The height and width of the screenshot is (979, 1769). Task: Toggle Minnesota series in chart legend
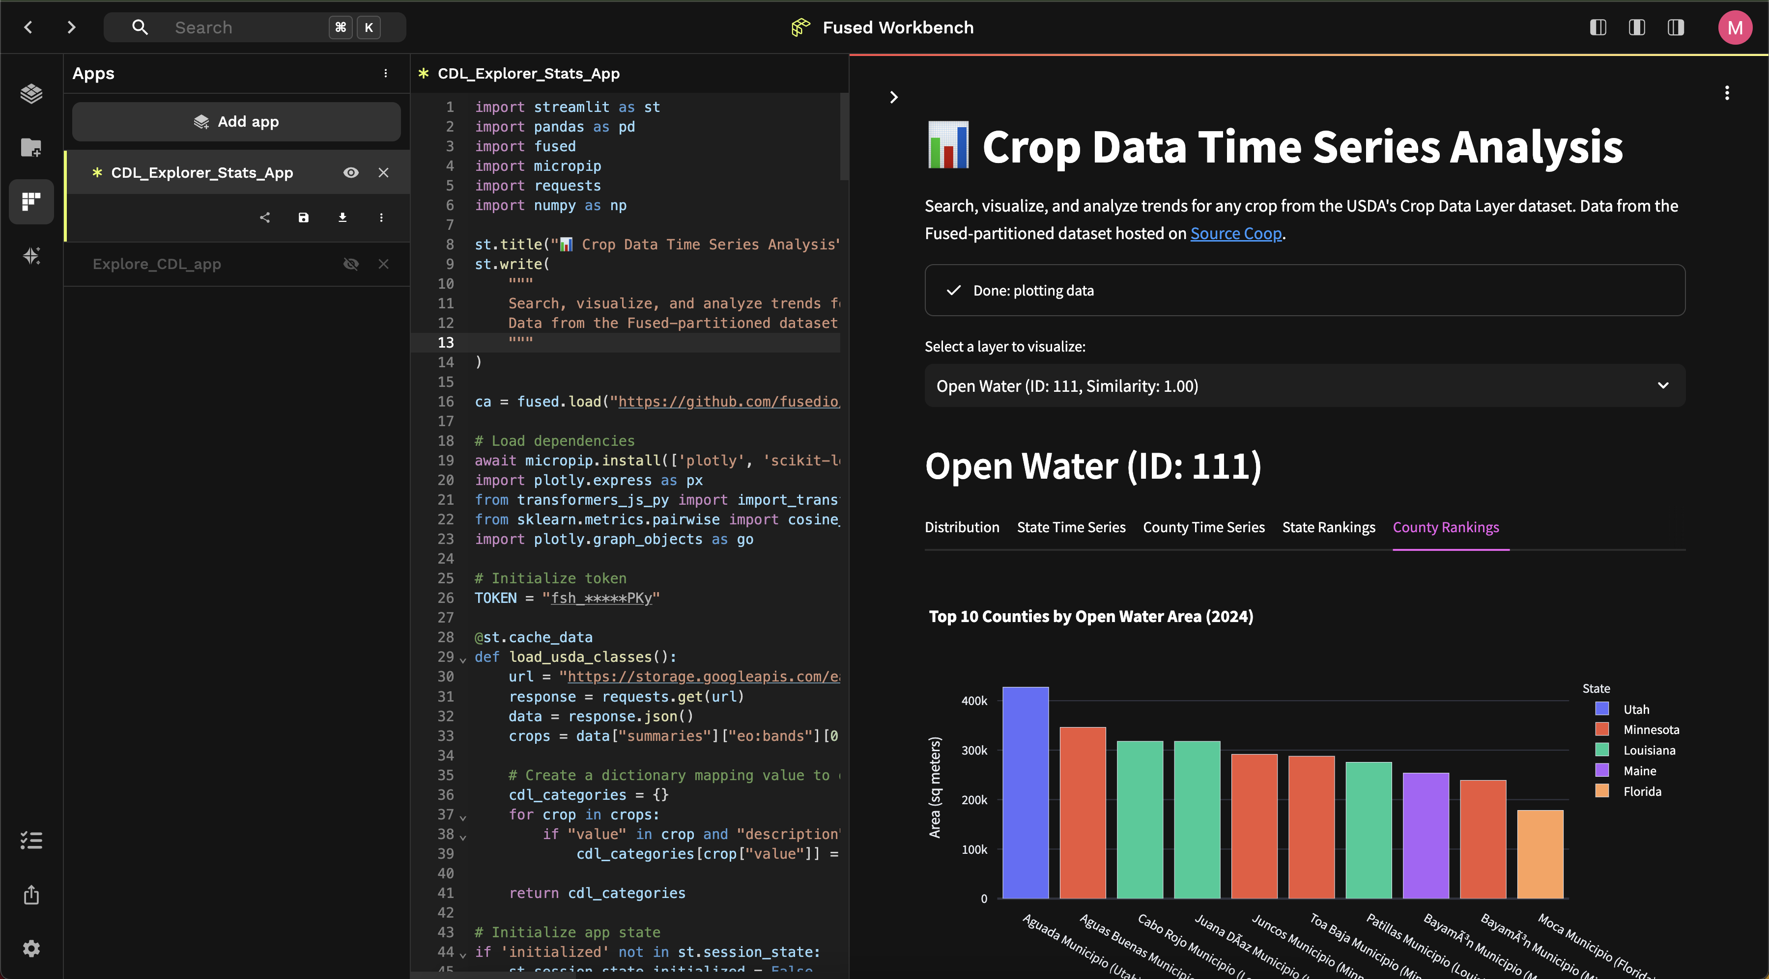(1636, 729)
